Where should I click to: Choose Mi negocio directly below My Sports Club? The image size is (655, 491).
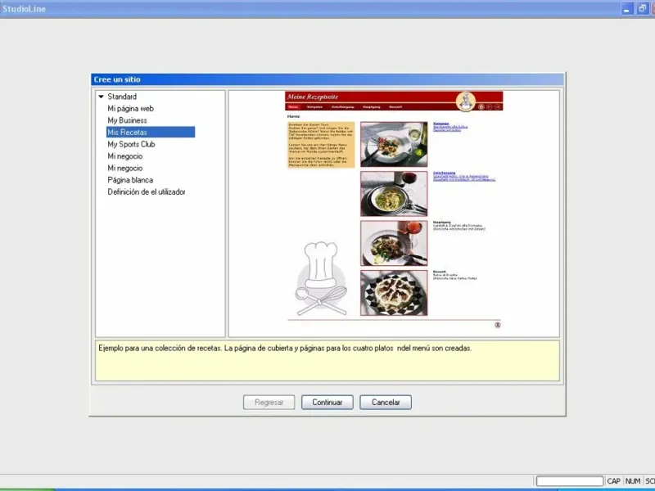(125, 156)
